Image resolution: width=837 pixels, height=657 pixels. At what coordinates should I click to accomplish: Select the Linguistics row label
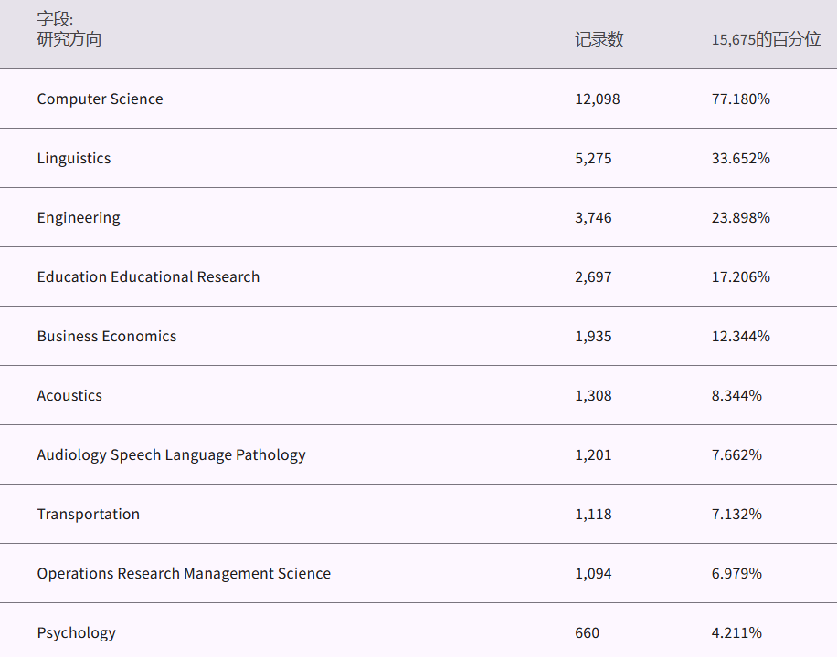(74, 158)
